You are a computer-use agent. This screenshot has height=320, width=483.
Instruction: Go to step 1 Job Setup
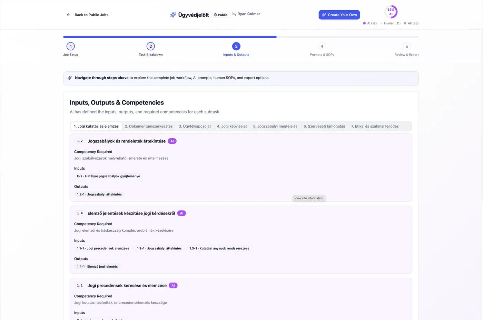pos(71,49)
